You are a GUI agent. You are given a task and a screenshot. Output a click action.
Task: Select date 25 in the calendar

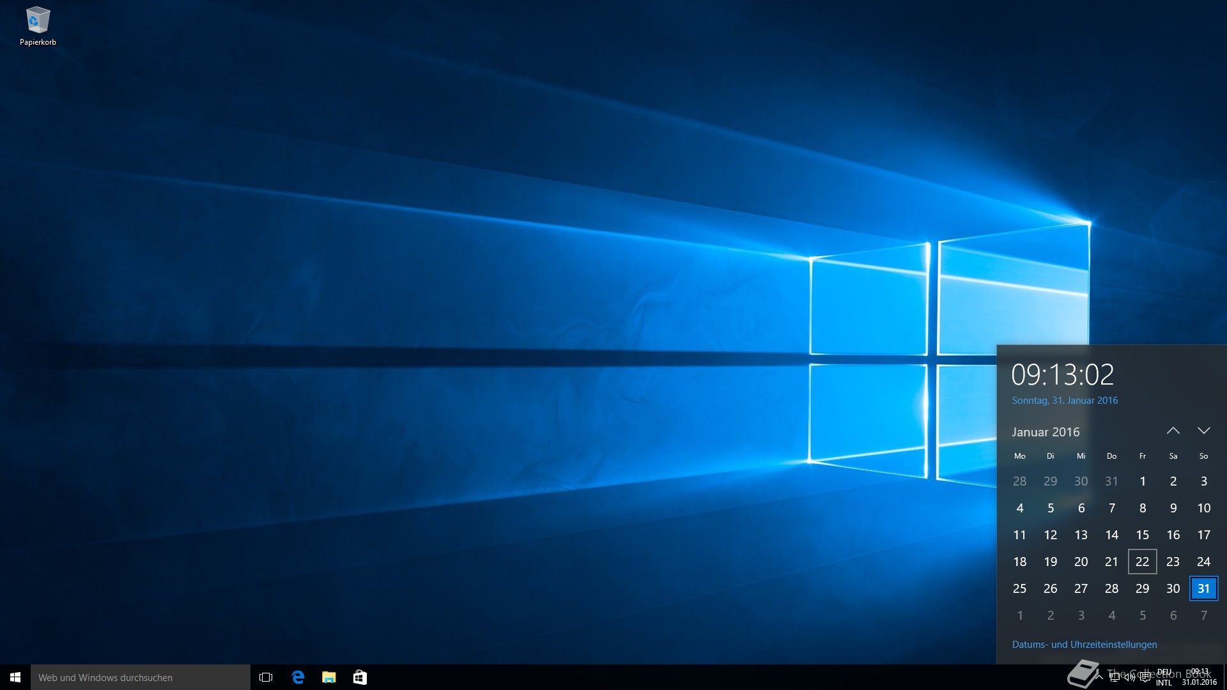1020,588
